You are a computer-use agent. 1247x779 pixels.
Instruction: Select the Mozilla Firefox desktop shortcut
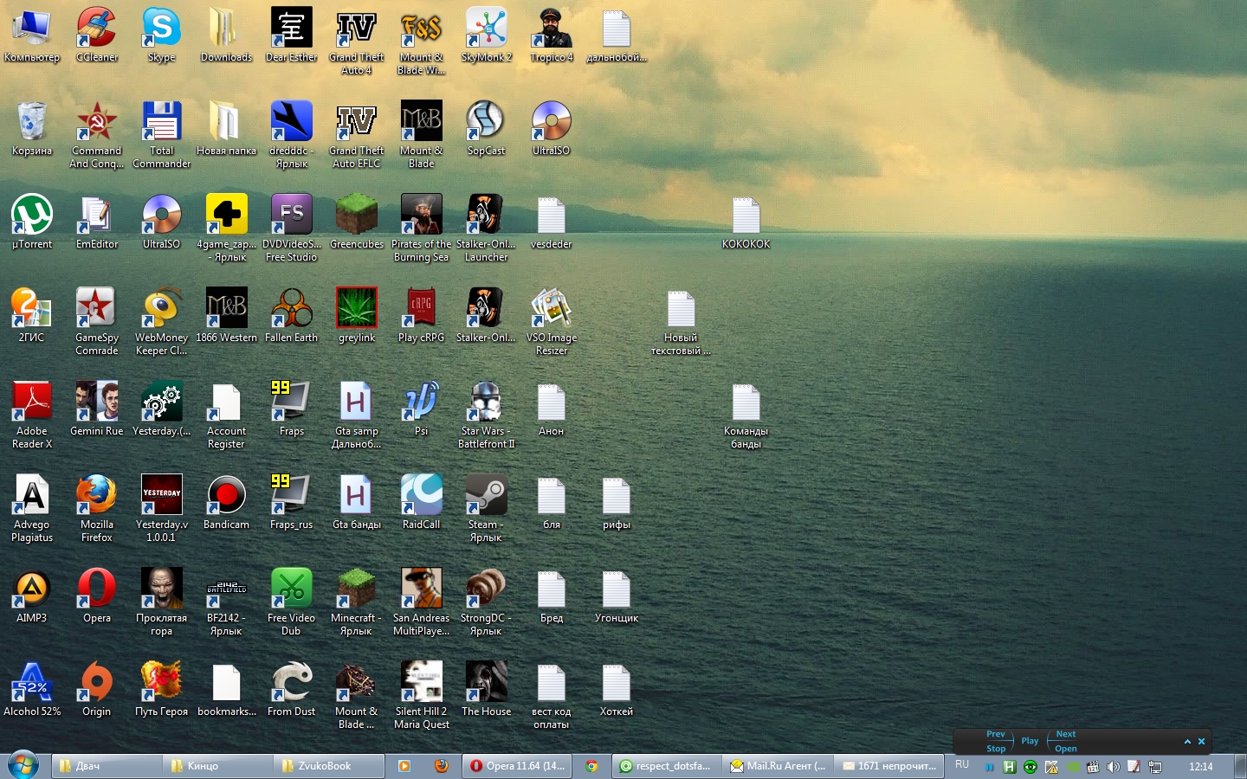pyautogui.click(x=97, y=495)
